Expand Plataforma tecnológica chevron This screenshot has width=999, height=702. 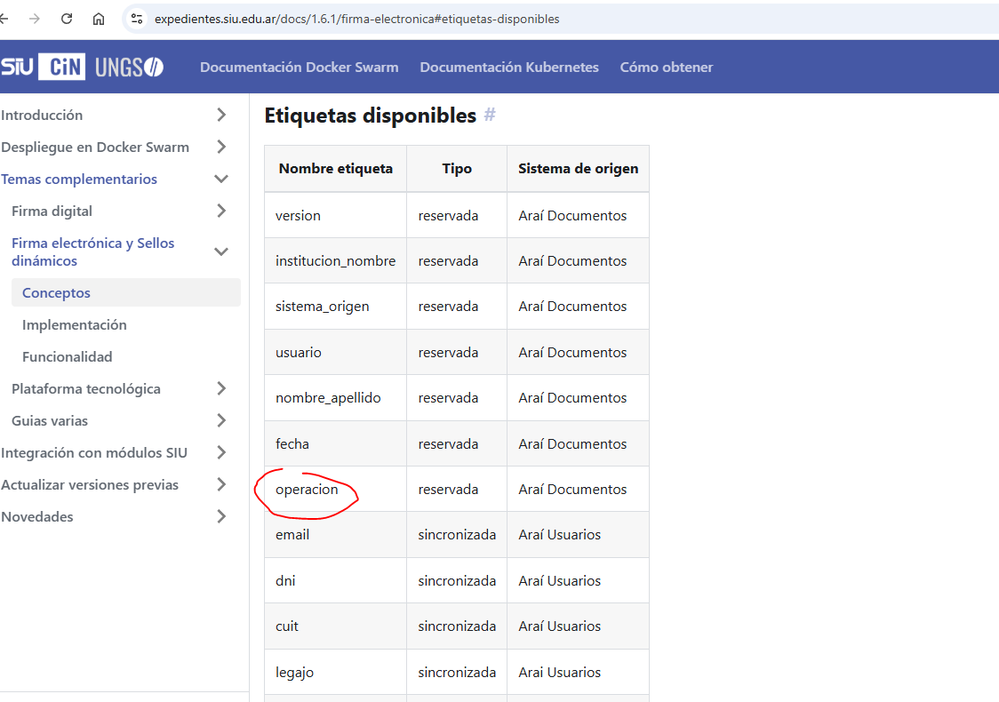coord(221,388)
